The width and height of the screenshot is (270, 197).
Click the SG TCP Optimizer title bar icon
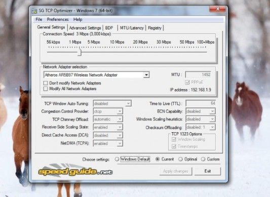[x=34, y=11]
